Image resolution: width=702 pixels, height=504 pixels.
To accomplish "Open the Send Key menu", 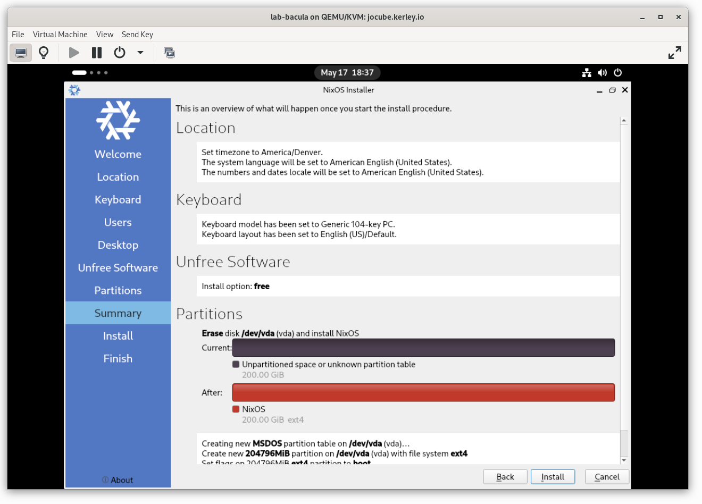I will pos(137,35).
